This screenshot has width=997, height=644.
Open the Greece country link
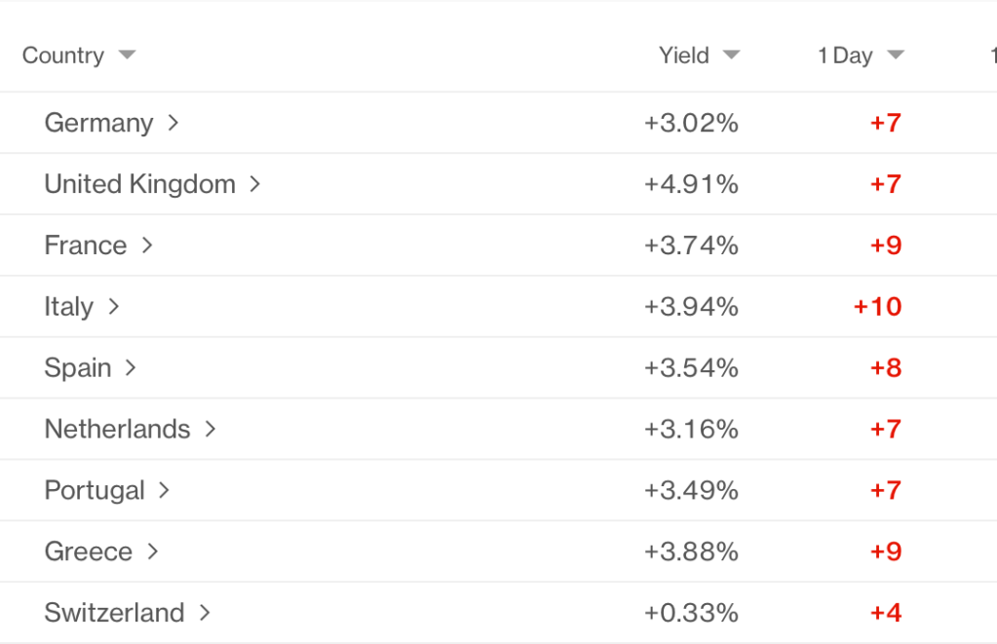[x=88, y=551]
